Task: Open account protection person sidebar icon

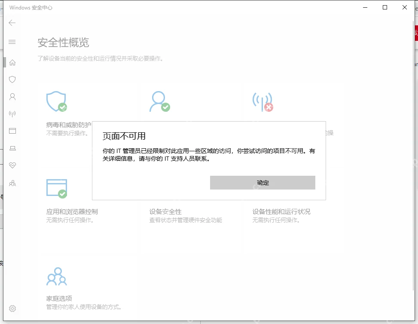Action: [12, 97]
